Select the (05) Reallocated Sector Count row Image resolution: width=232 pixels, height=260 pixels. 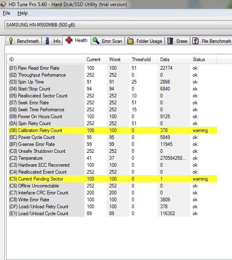(113, 96)
